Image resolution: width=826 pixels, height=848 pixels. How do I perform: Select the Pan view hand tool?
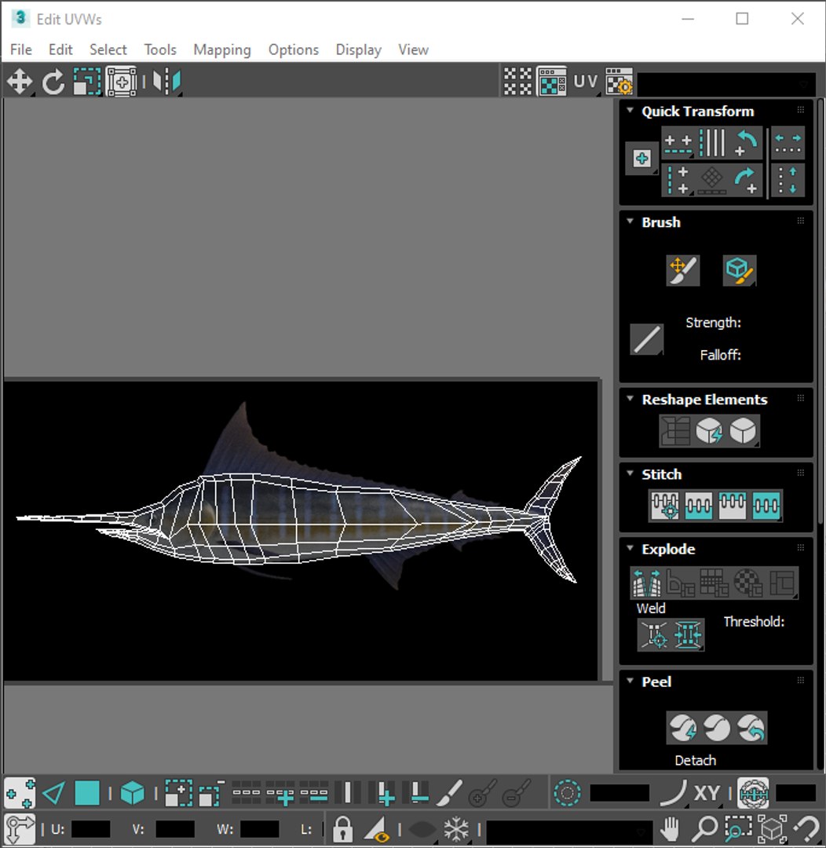coord(671,828)
